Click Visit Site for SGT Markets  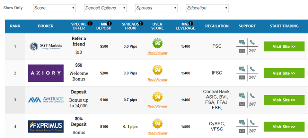pyautogui.click(x=284, y=47)
